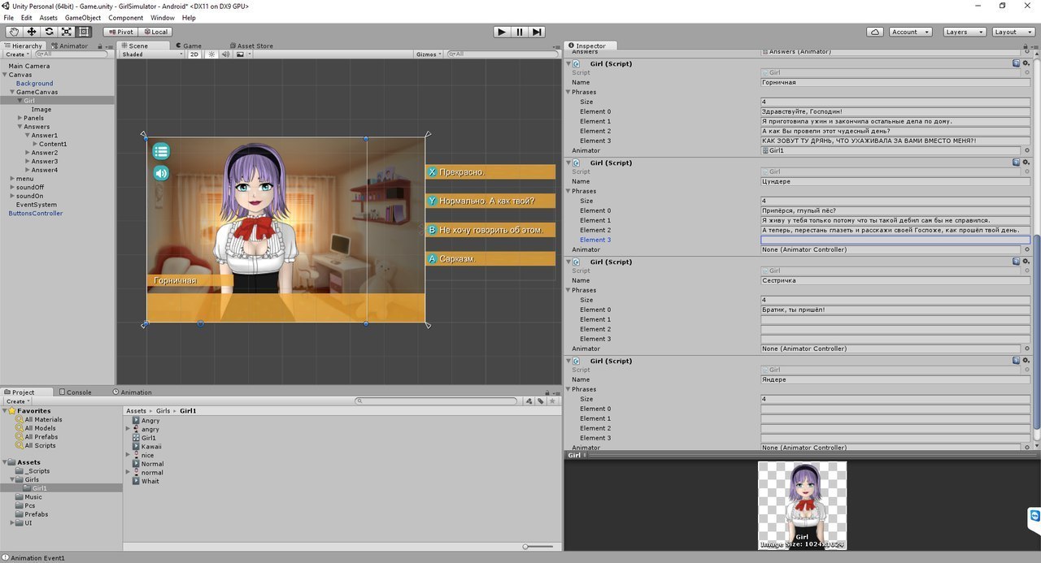Select the Rect Transform tool
Screen dimensions: 1041x563
(x=84, y=32)
